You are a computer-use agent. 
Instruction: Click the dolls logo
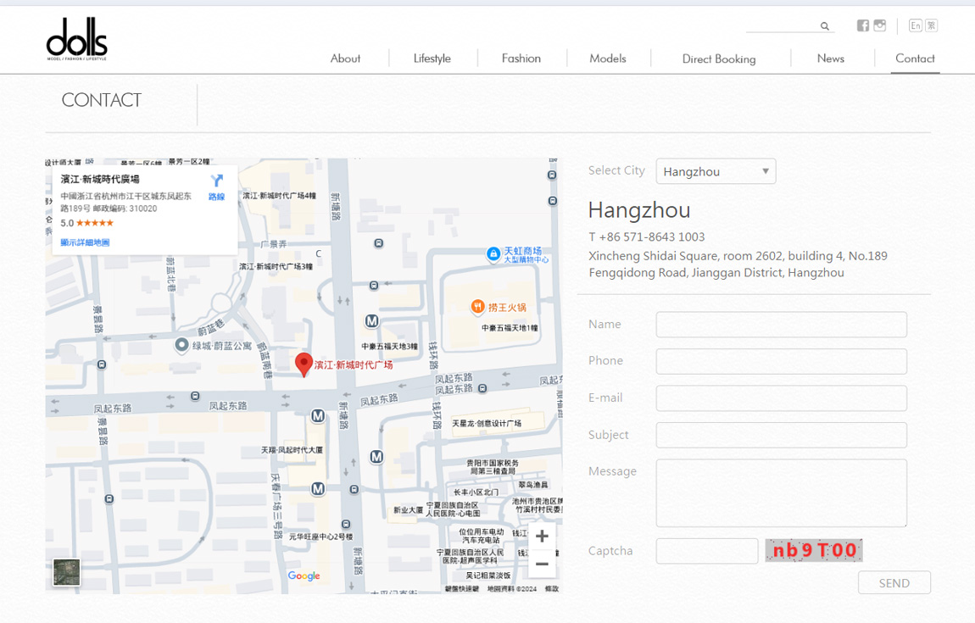(77, 40)
